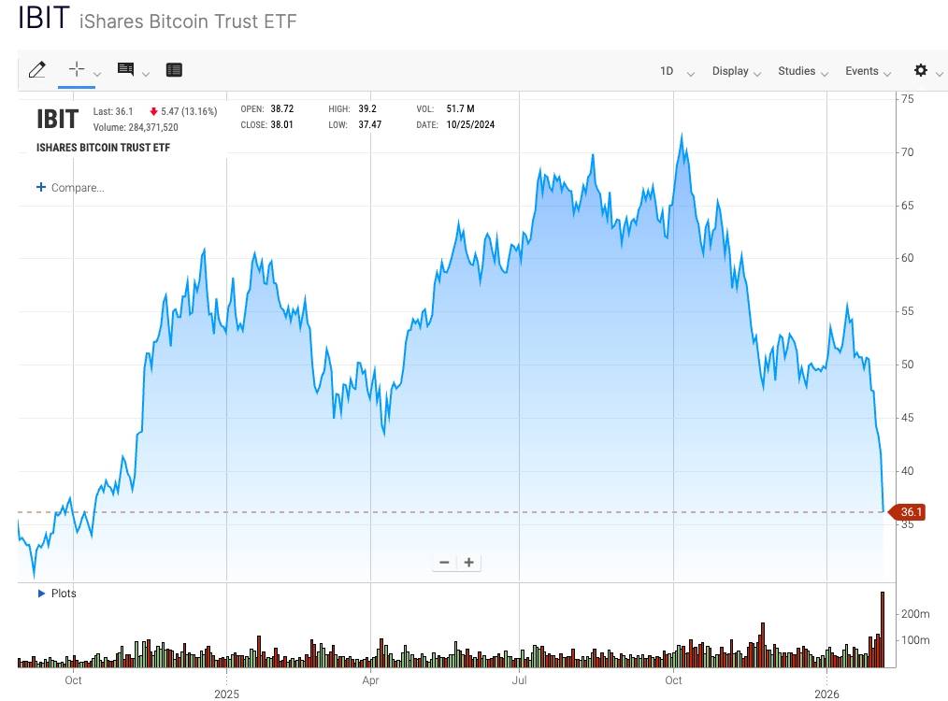This screenshot has width=948, height=701.
Task: Expand the crosshair tool chevron
Action: 97,73
